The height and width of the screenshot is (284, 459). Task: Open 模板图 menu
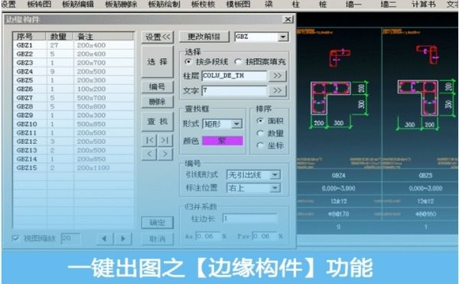238,4
